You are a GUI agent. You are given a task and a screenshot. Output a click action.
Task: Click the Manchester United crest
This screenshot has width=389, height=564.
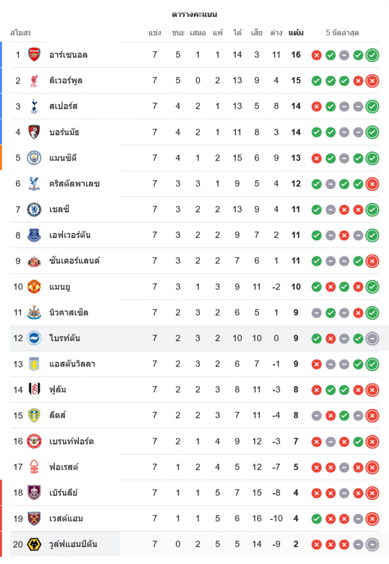point(34,287)
